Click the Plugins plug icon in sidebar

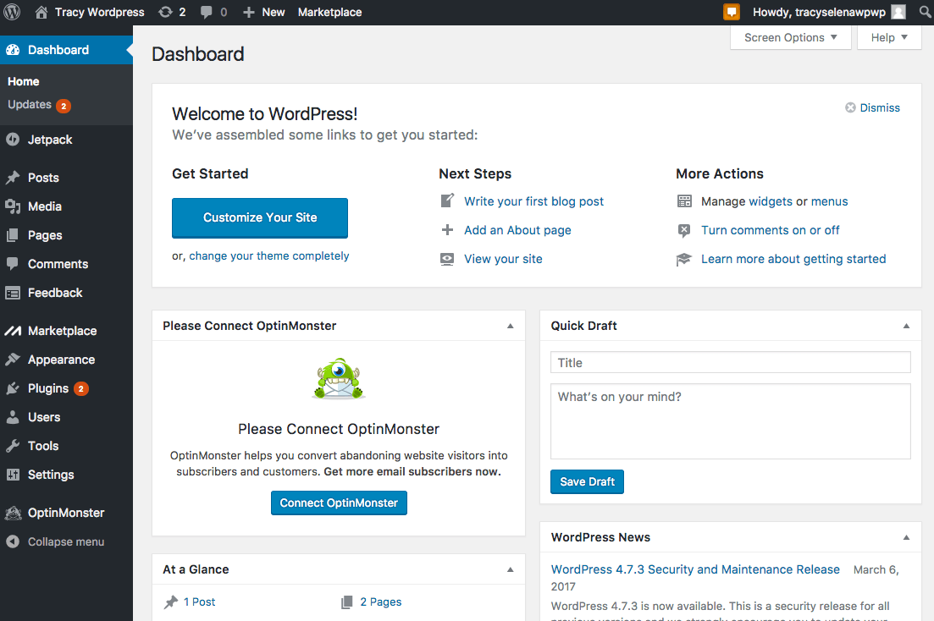(13, 389)
